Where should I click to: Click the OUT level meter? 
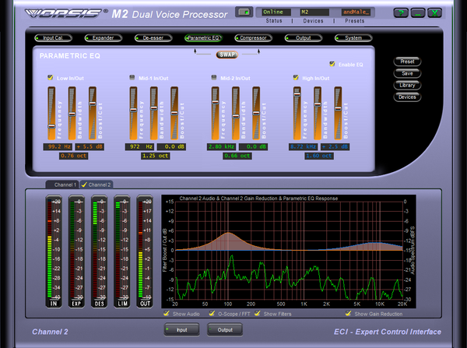coord(145,251)
